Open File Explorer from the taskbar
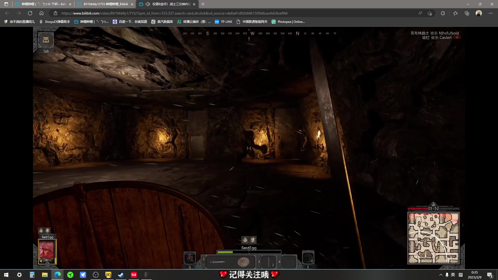Screen dimensions: 498x280 click(45, 275)
